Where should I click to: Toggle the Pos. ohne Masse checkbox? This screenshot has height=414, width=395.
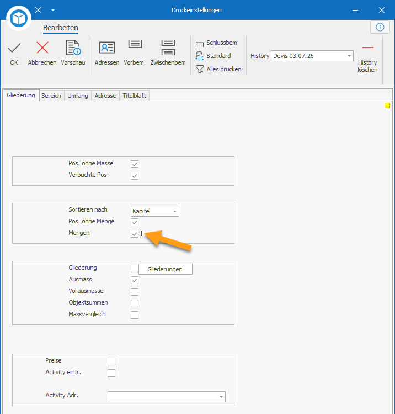click(x=135, y=164)
